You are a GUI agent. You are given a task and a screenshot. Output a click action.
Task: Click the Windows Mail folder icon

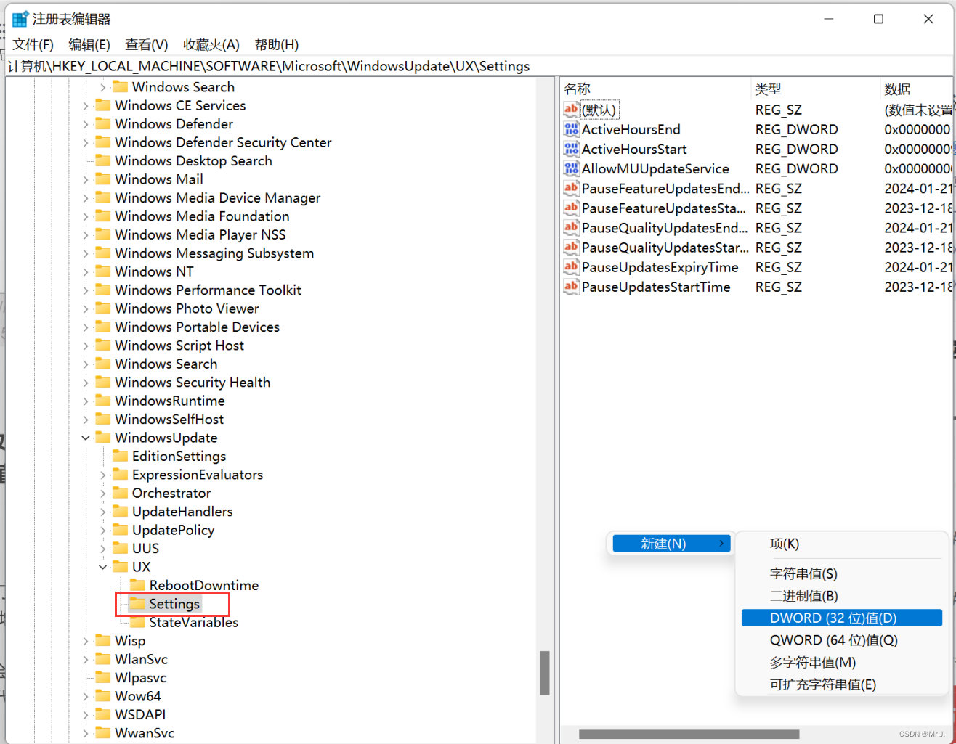[103, 179]
